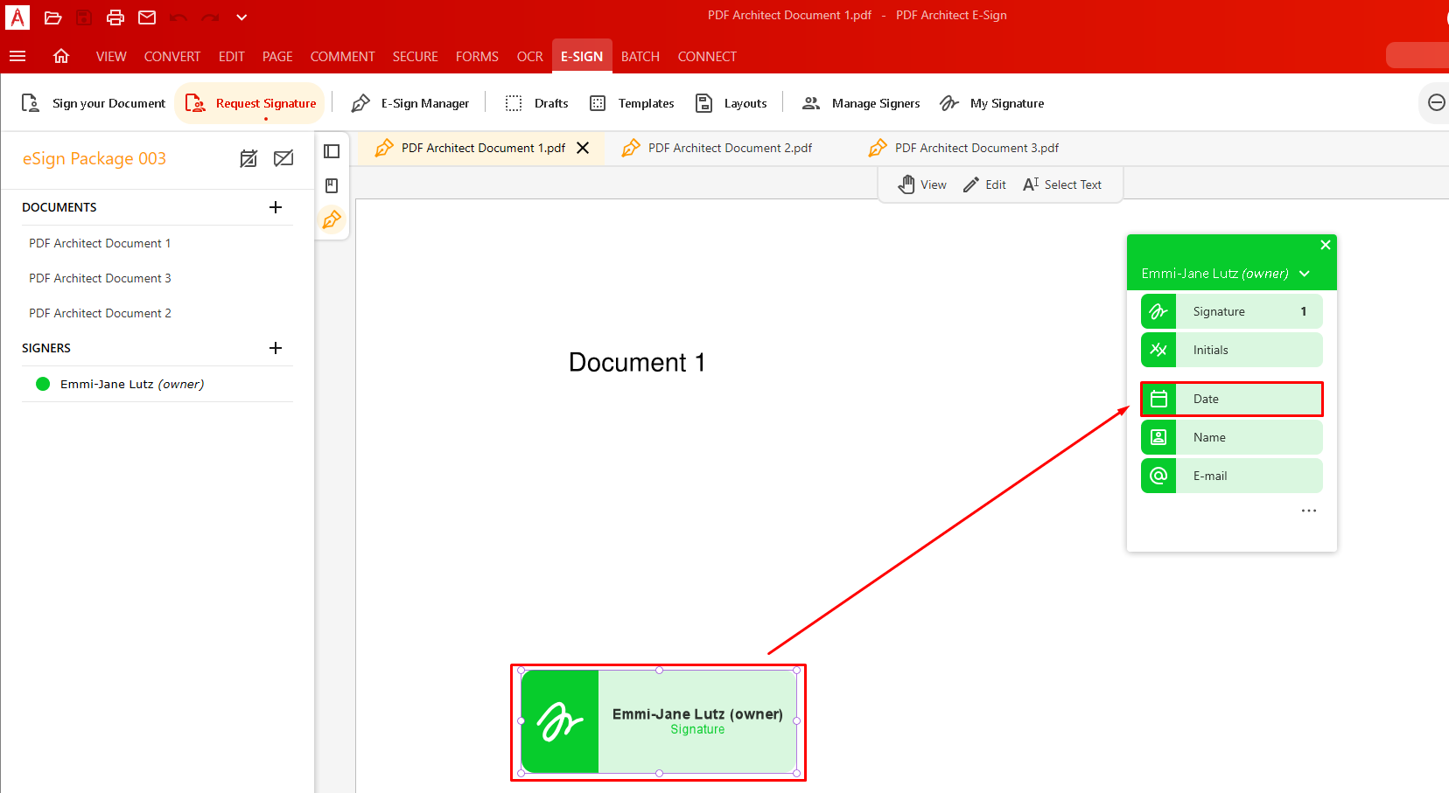The height and width of the screenshot is (793, 1449).
Task: Choose the Signature field
Action: 1232,311
